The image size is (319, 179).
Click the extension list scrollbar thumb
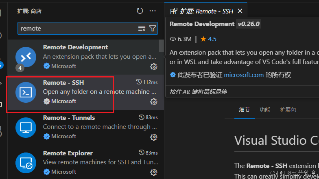pyautogui.click(x=162, y=46)
